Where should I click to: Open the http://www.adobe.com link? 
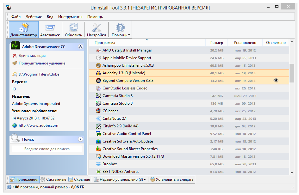(x=38, y=125)
